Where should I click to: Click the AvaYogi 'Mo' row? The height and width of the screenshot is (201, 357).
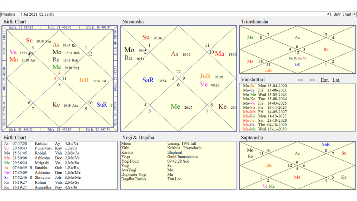click(x=147, y=170)
